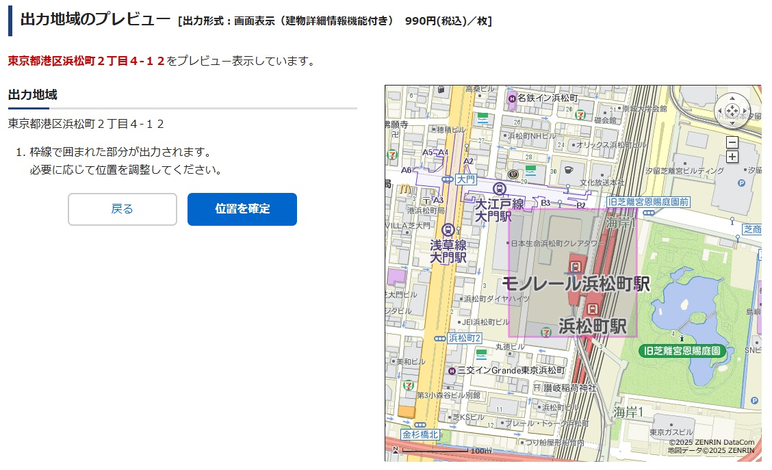The height and width of the screenshot is (470, 772).
Task: Click traffic signal icon above 金杉橋北
Action: tap(420, 425)
